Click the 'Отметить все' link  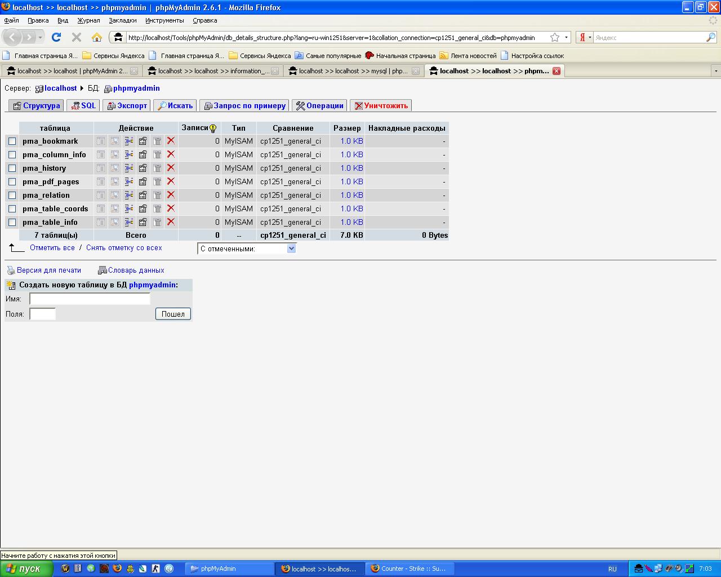pyautogui.click(x=52, y=247)
